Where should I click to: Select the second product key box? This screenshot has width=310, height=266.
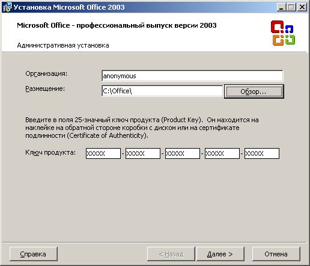(143, 153)
